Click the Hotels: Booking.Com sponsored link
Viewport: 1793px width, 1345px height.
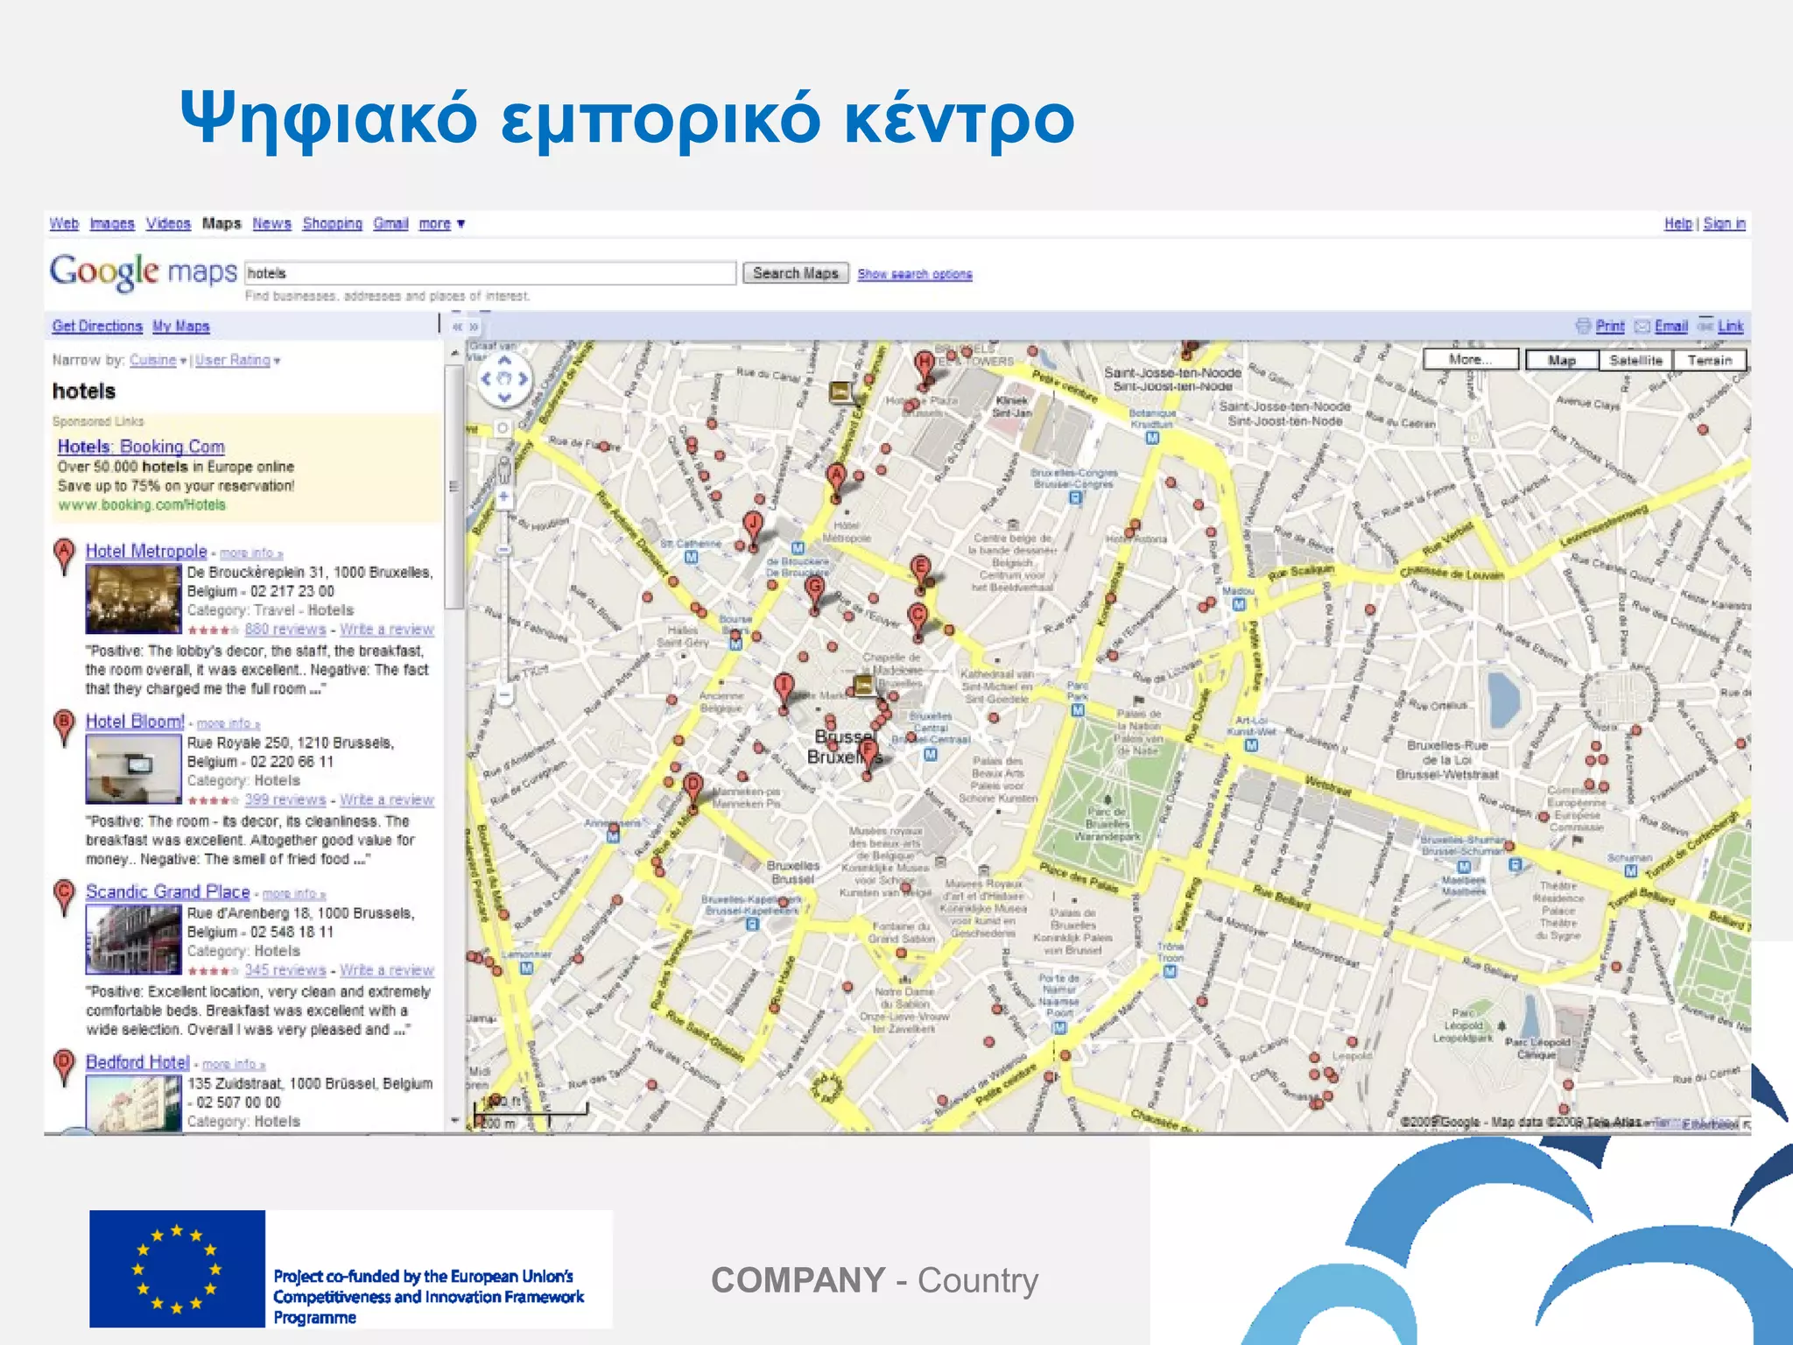point(141,447)
